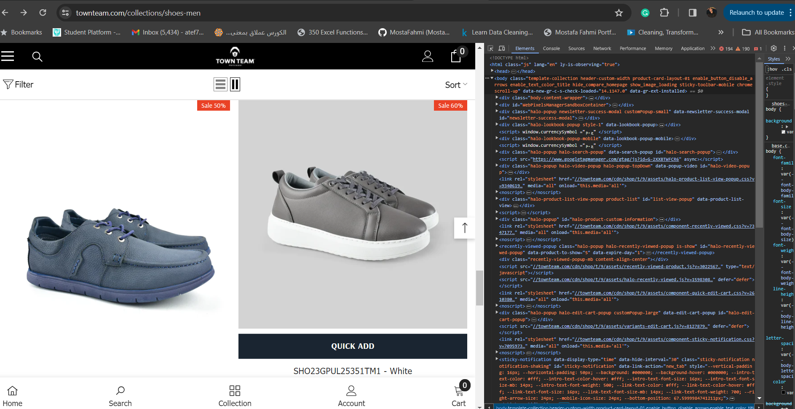Screen dimensions: 795x409
Task: Open the Filter panel
Action: tap(18, 85)
